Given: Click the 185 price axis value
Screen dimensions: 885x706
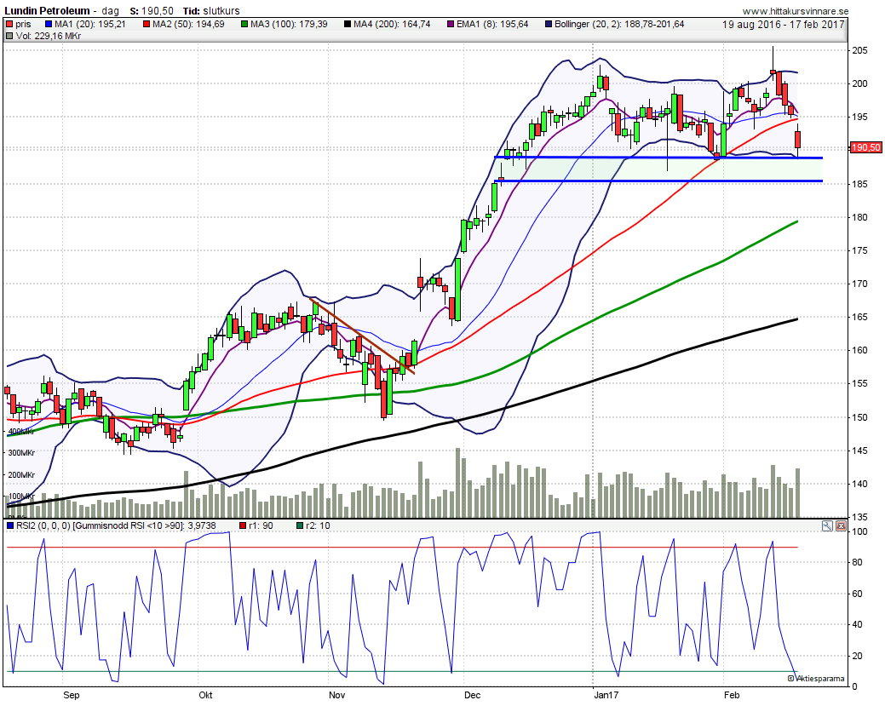Looking at the screenshot, I should pos(859,184).
